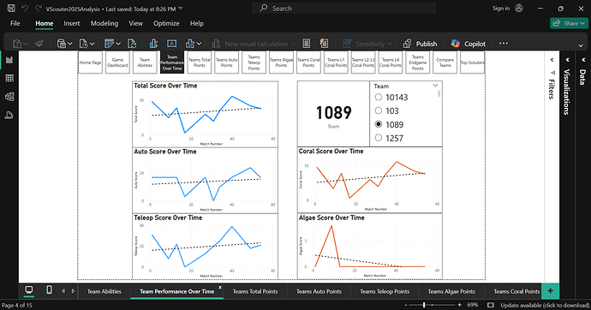Select team 10143 radio button
Screen dimensions: 591x310
pyautogui.click(x=379, y=97)
